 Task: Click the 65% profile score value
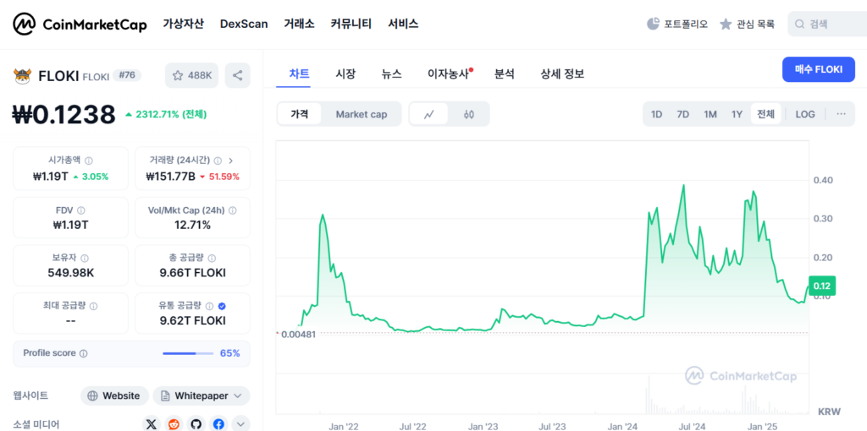click(230, 353)
